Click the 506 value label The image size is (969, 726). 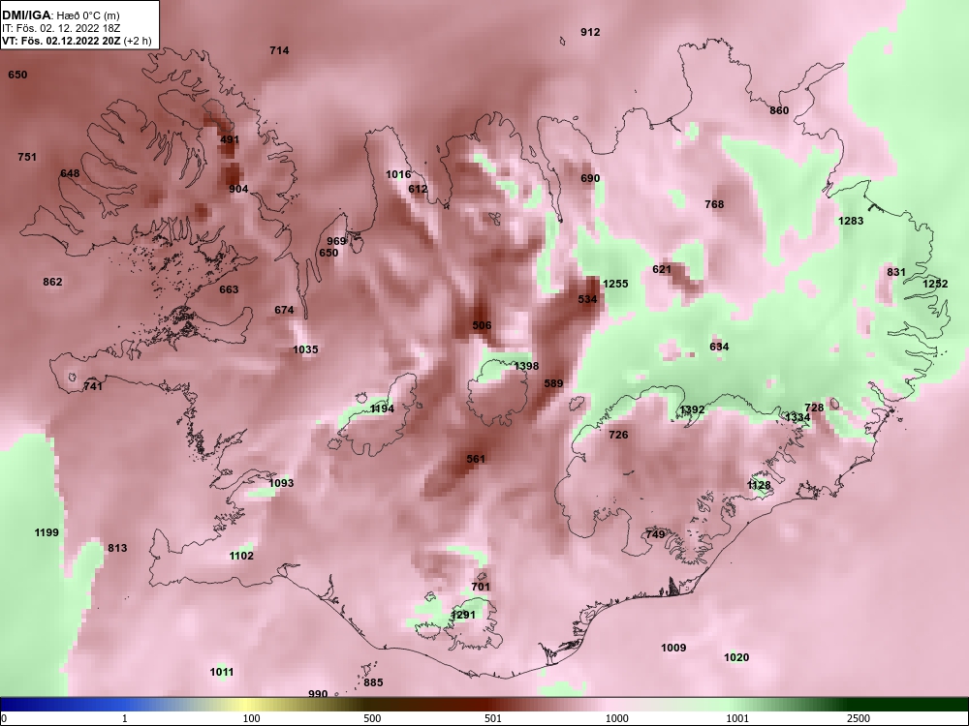tap(482, 325)
